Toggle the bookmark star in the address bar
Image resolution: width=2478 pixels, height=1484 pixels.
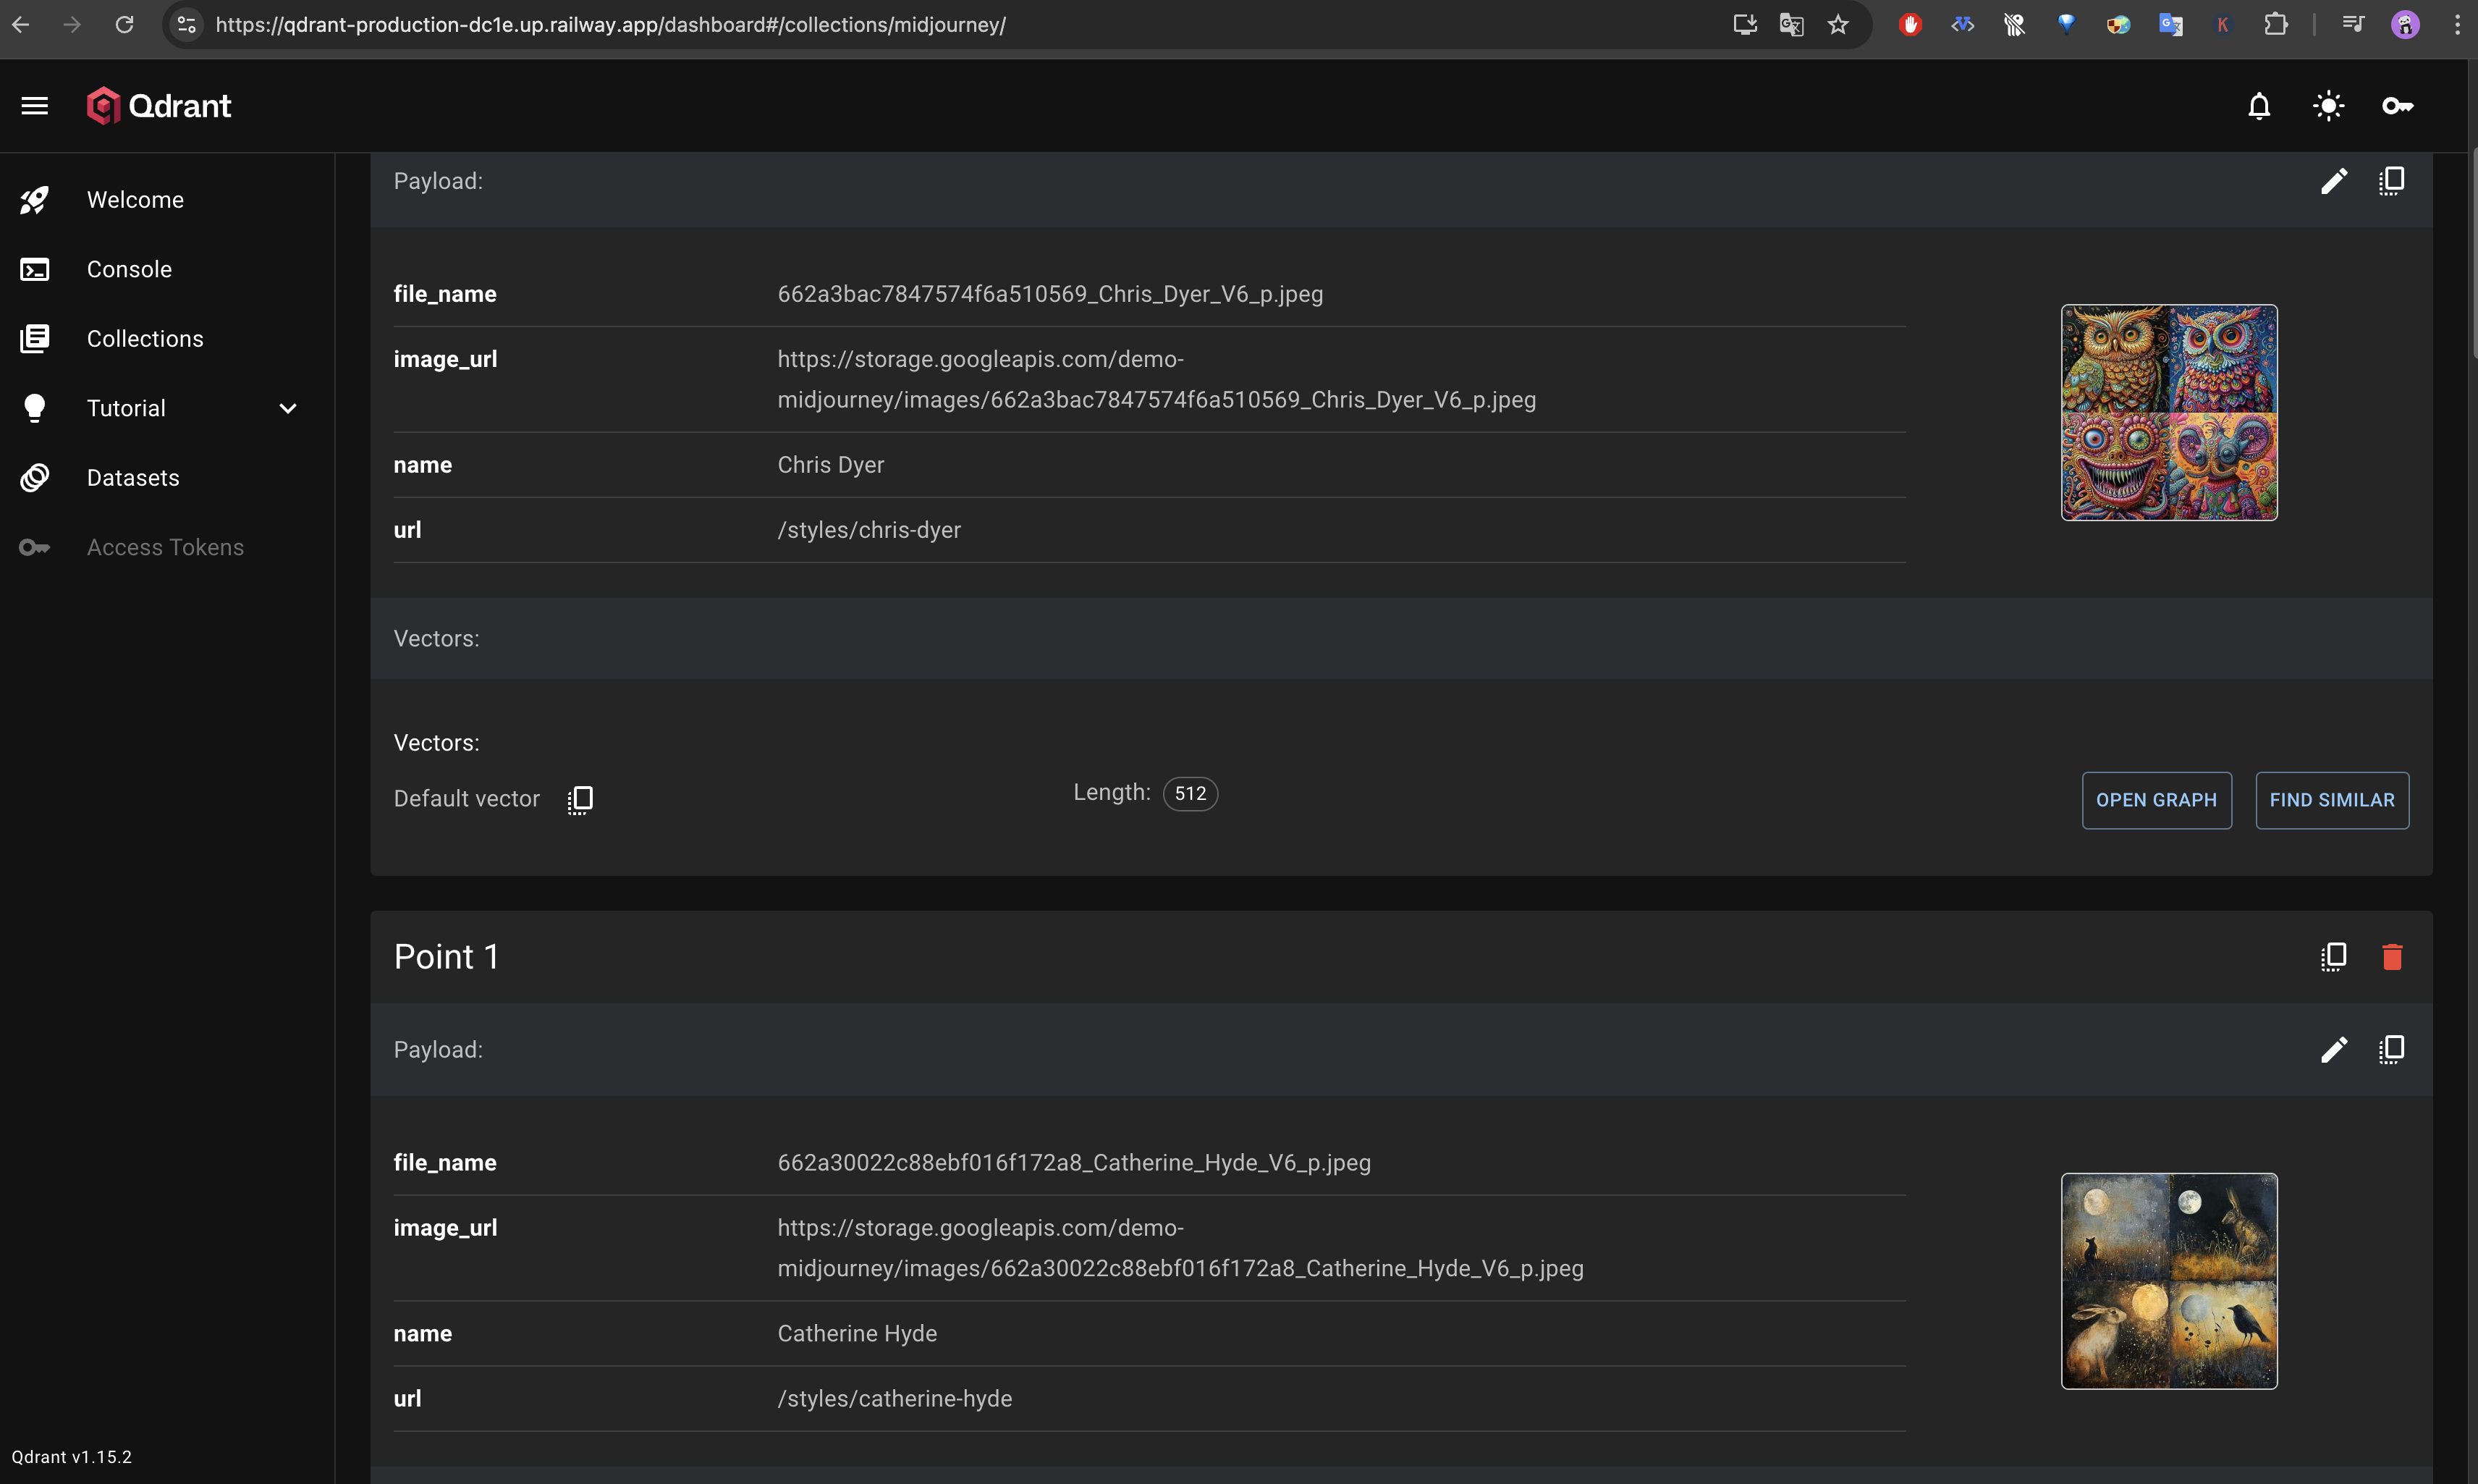click(x=1838, y=24)
